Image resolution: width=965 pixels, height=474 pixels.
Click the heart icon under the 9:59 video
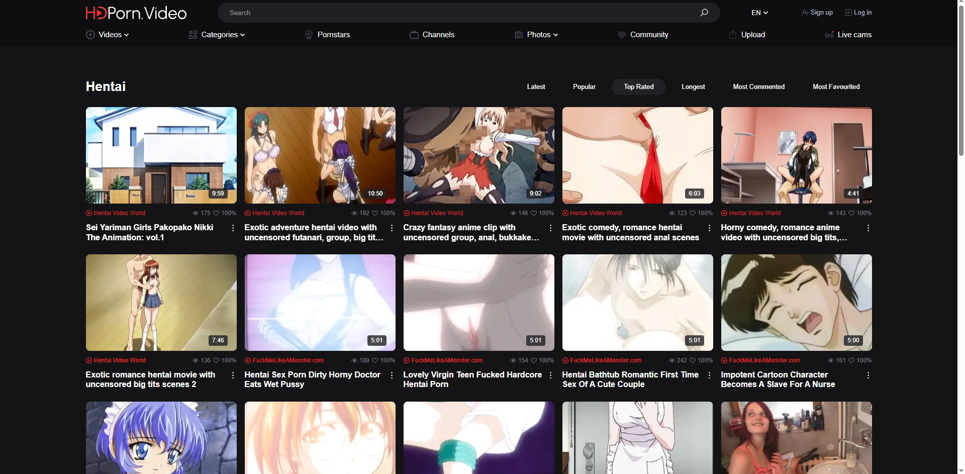(217, 213)
